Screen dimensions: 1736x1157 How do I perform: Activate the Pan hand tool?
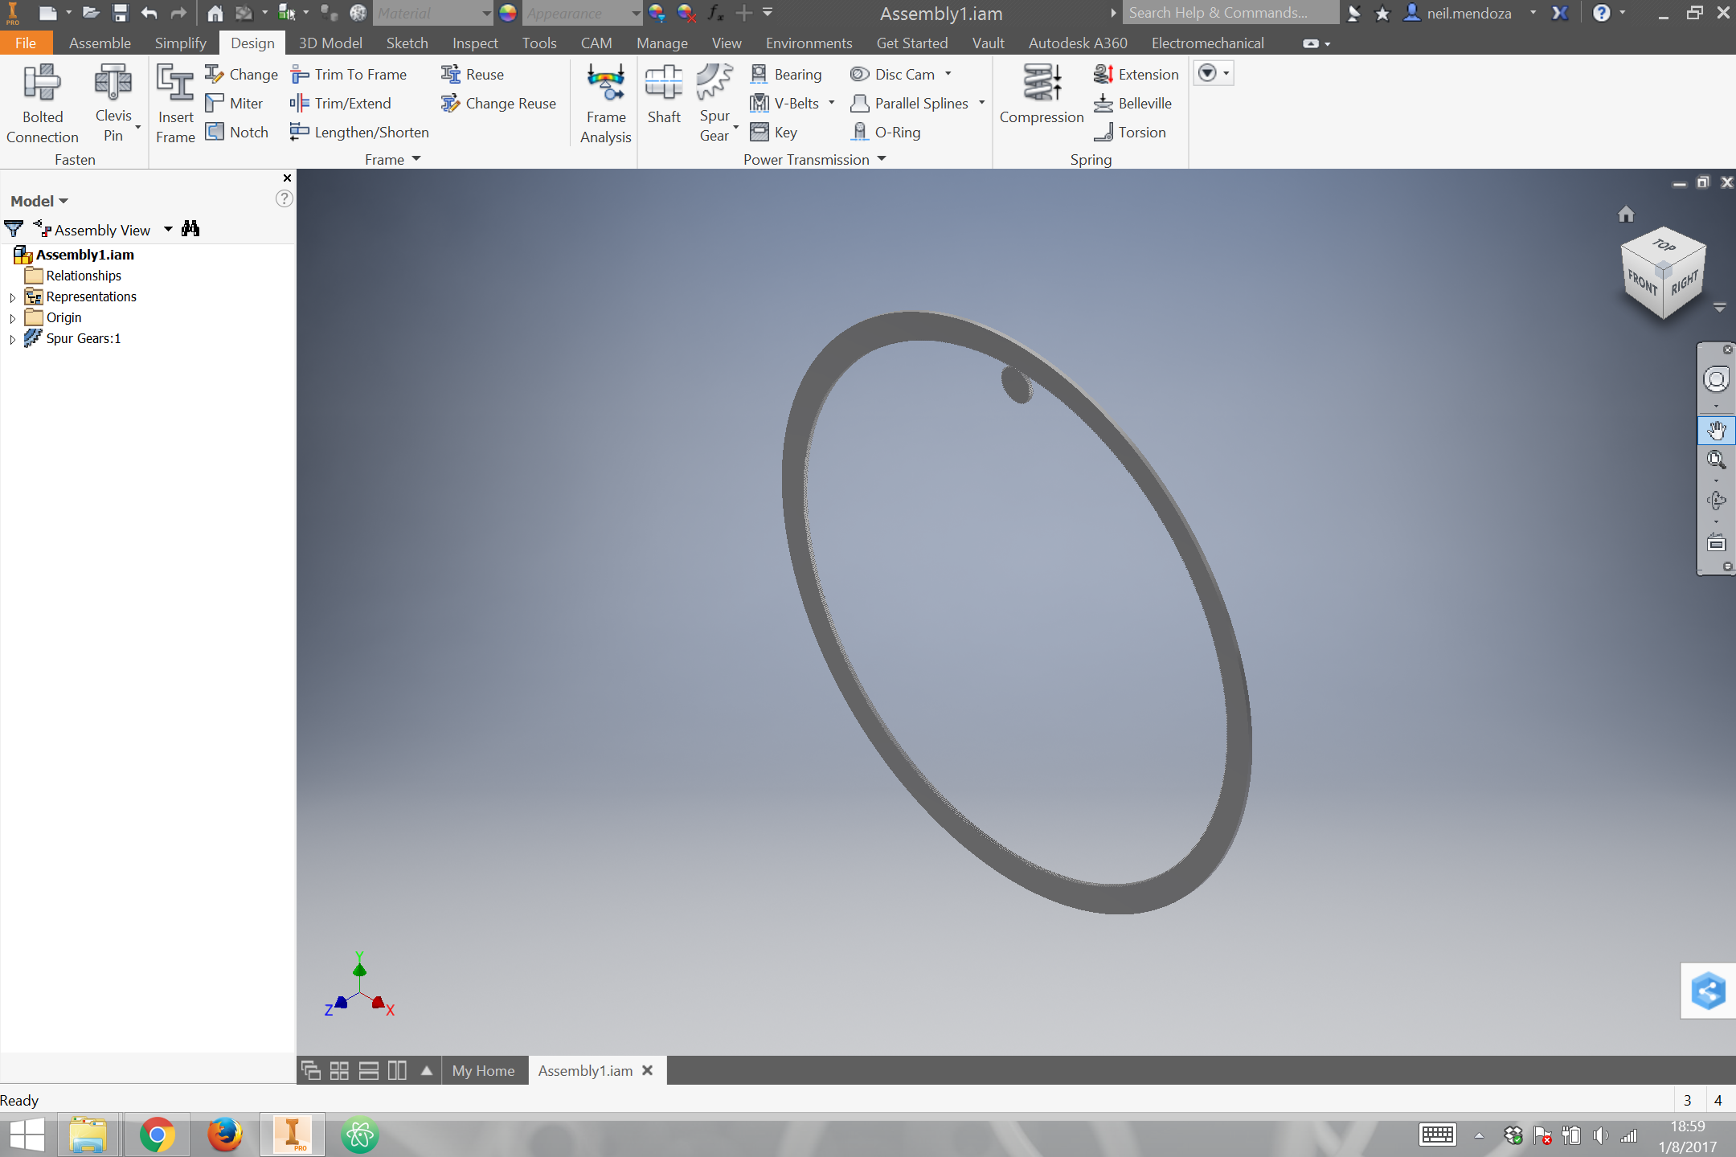(1716, 431)
